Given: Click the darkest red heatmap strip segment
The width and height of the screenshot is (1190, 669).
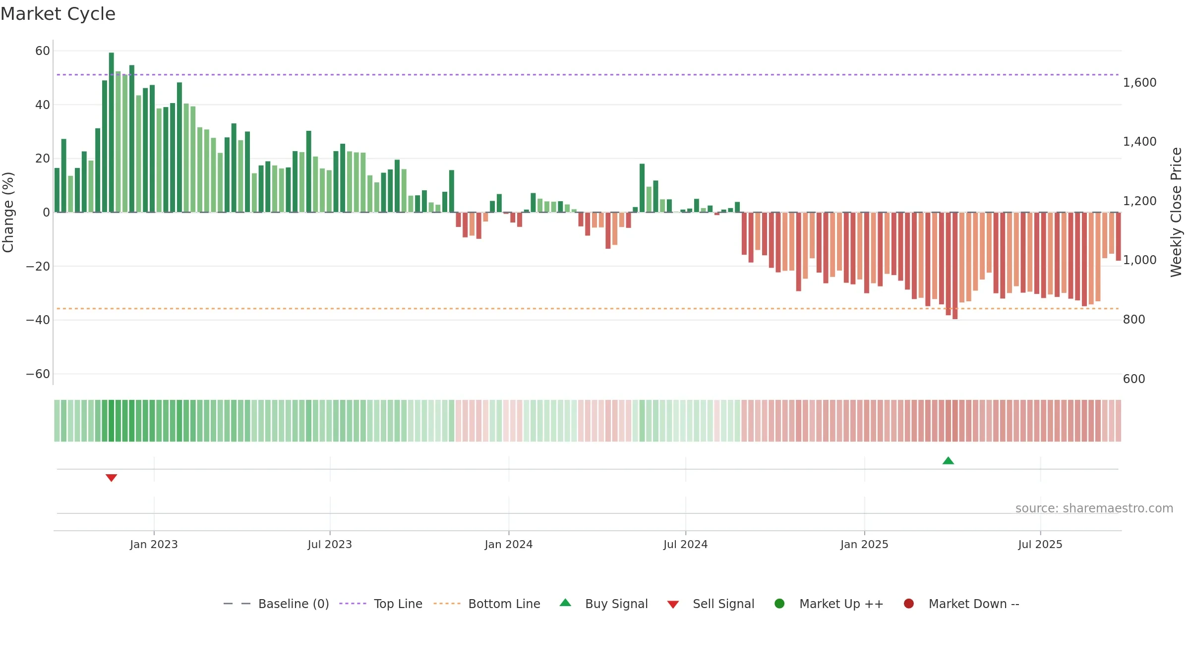Looking at the screenshot, I should [955, 421].
